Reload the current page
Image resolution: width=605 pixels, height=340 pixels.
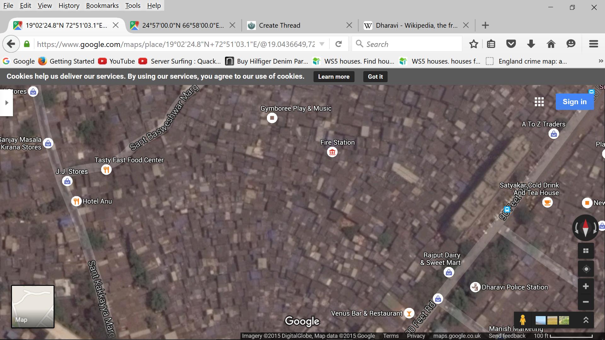click(339, 44)
